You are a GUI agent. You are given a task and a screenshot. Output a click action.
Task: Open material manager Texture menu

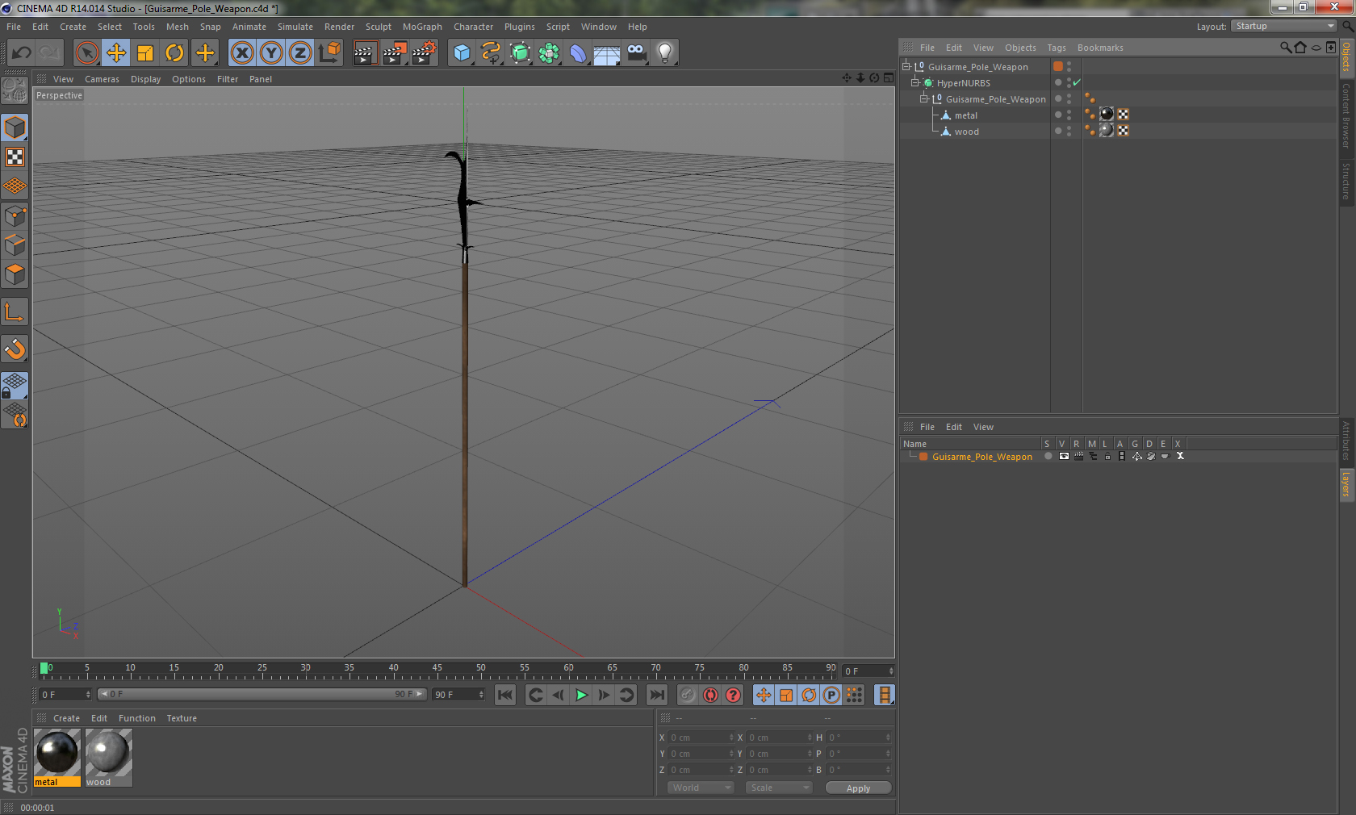[x=182, y=718]
